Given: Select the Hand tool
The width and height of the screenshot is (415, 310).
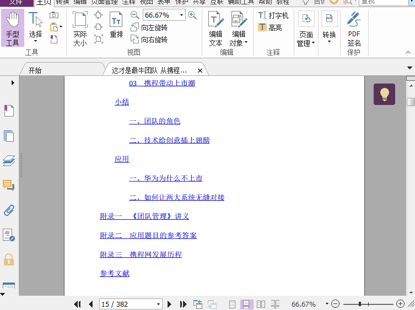Looking at the screenshot, I should tap(13, 28).
